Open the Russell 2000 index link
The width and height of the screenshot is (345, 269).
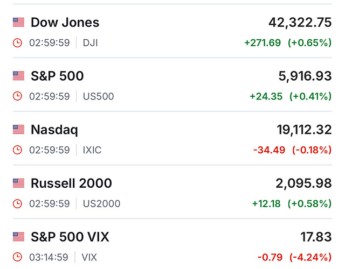71,183
